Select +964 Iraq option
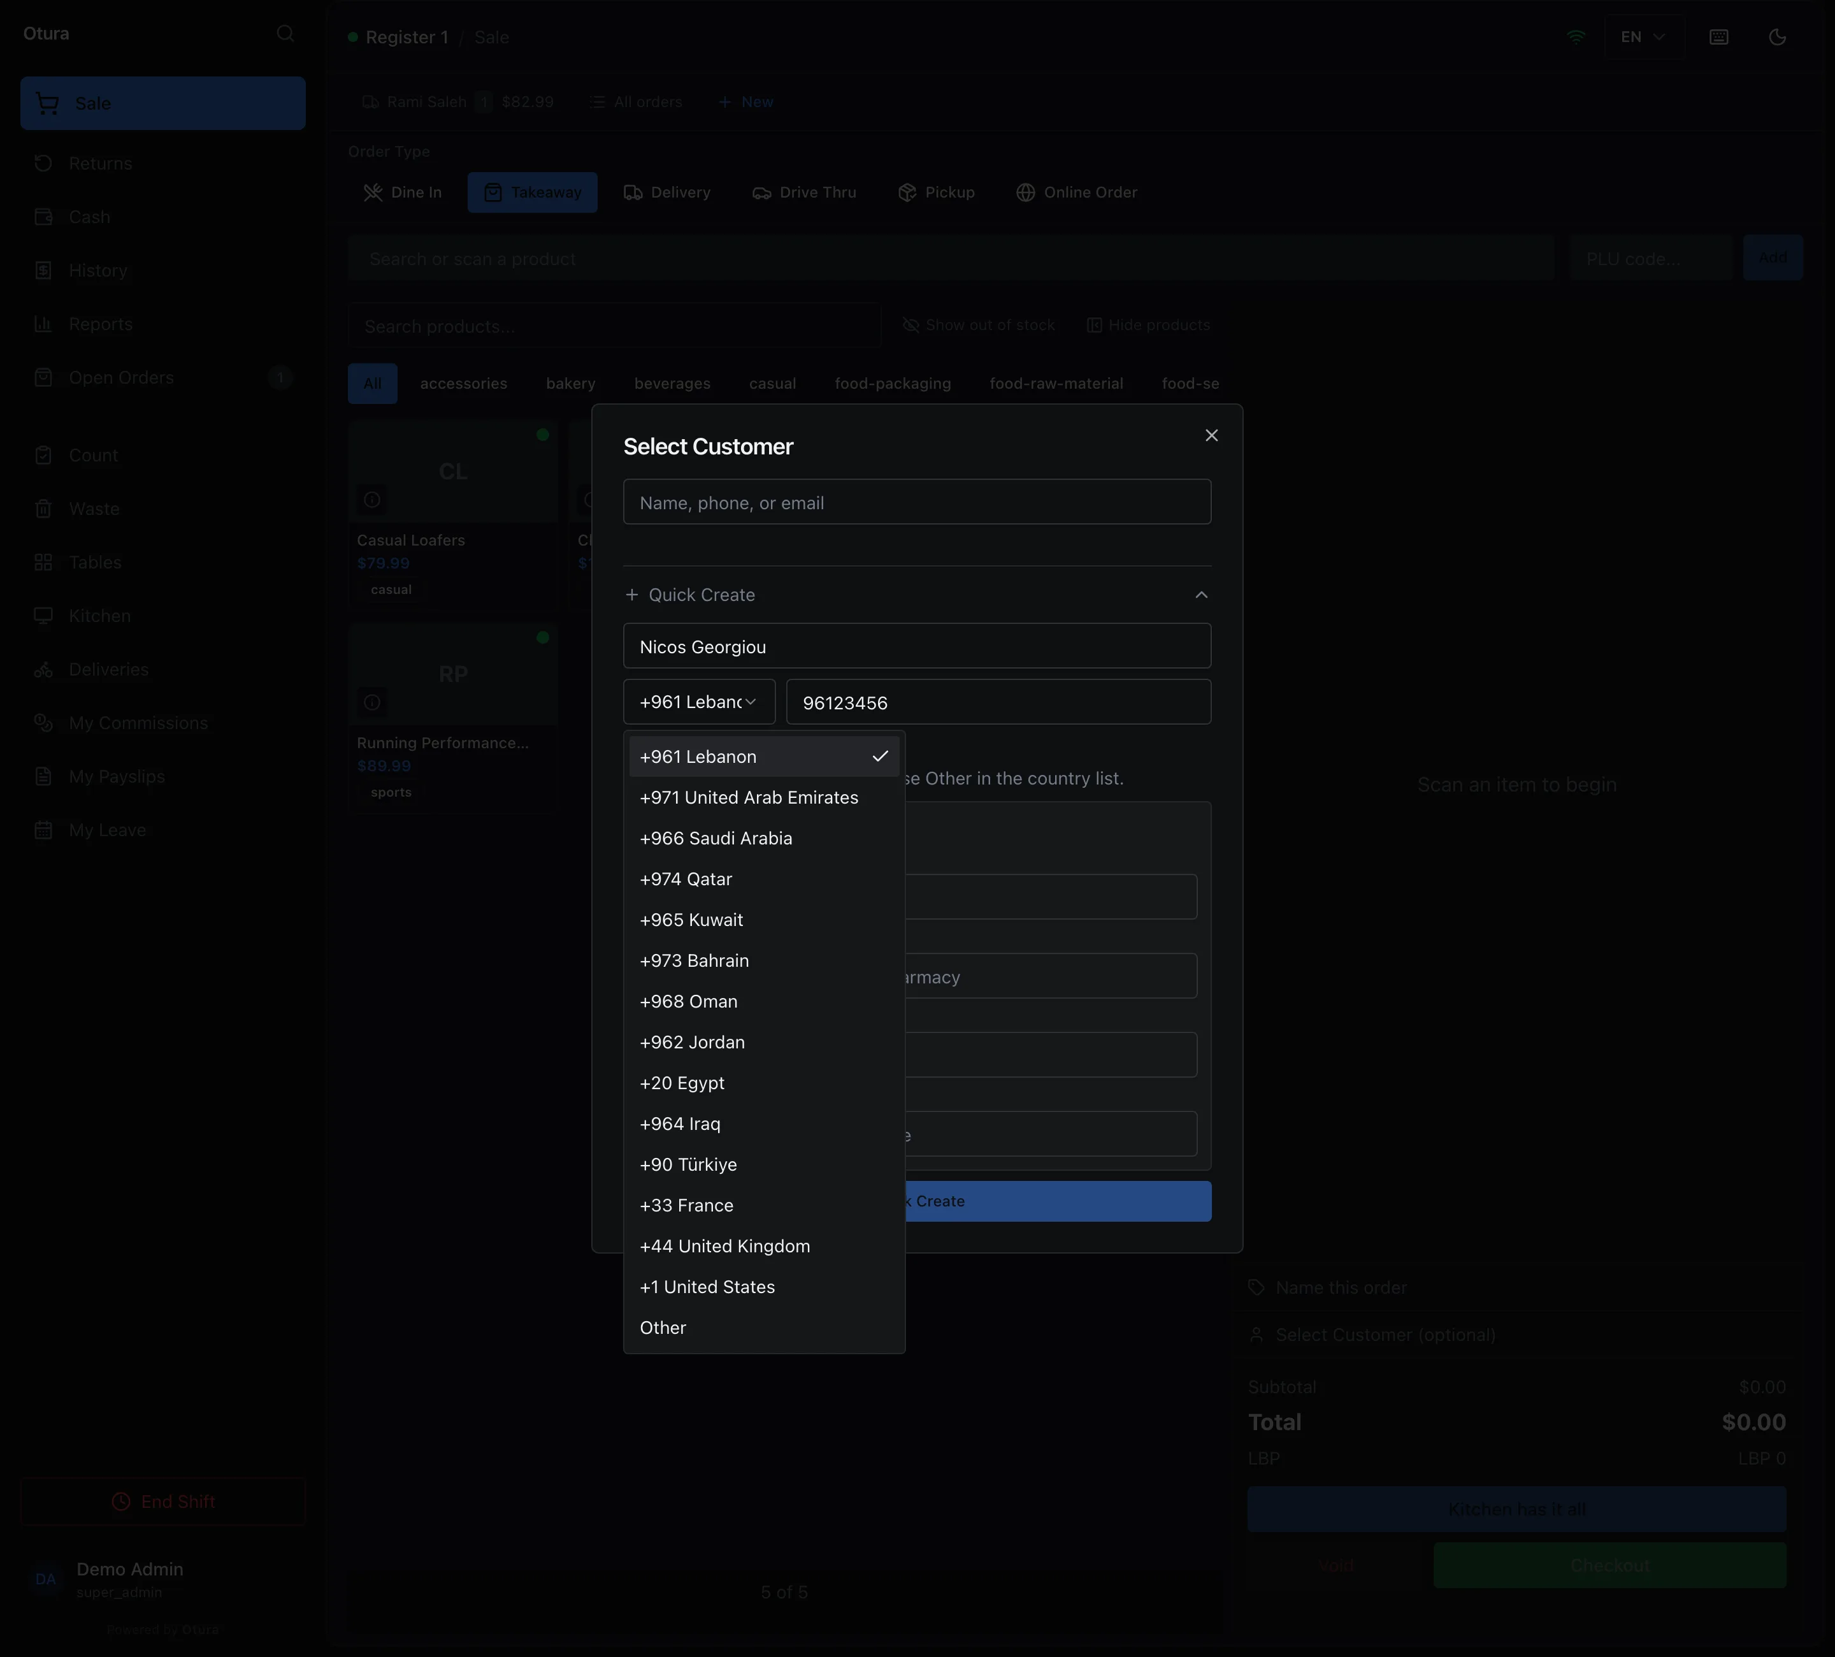The width and height of the screenshot is (1835, 1657). tap(764, 1124)
